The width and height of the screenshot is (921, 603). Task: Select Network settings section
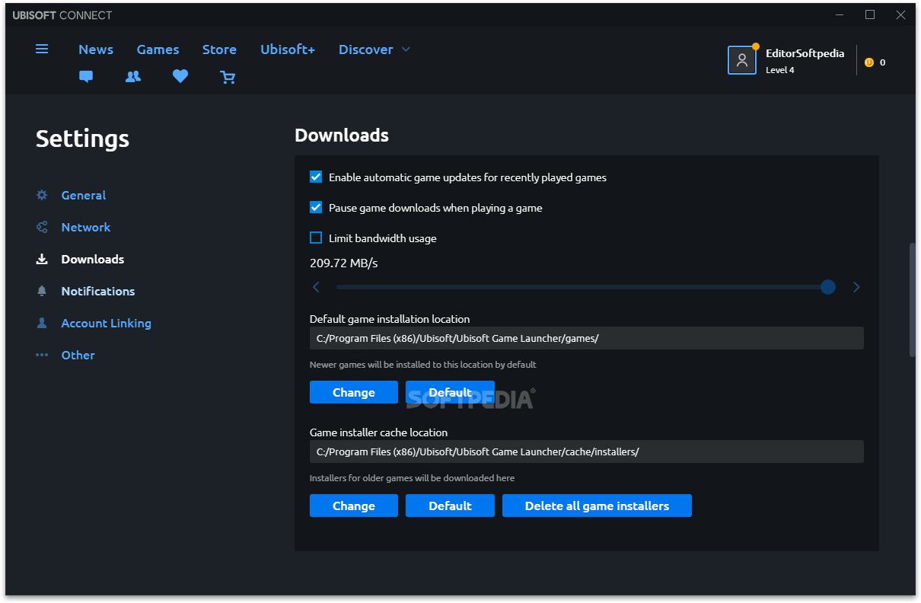click(86, 227)
